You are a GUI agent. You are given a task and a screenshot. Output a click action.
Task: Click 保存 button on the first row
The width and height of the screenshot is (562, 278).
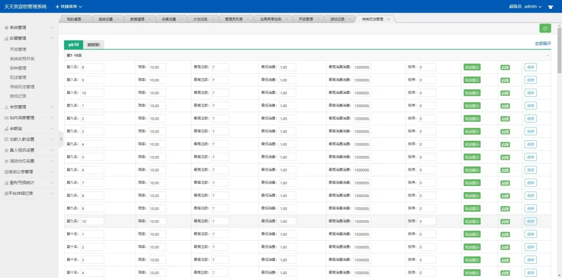tap(530, 67)
